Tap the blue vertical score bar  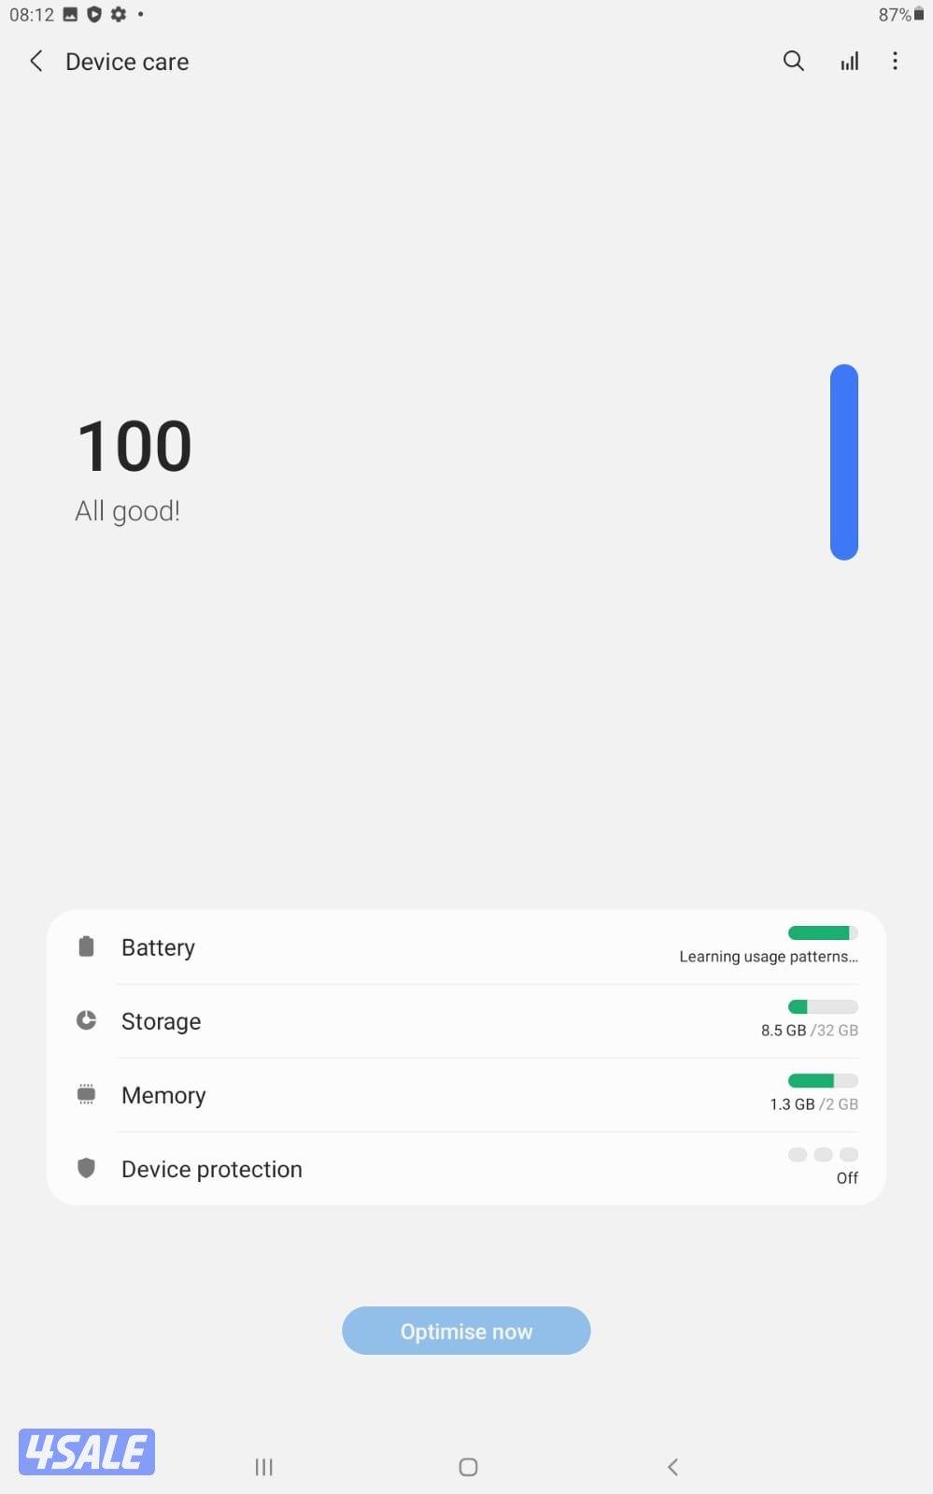(843, 462)
